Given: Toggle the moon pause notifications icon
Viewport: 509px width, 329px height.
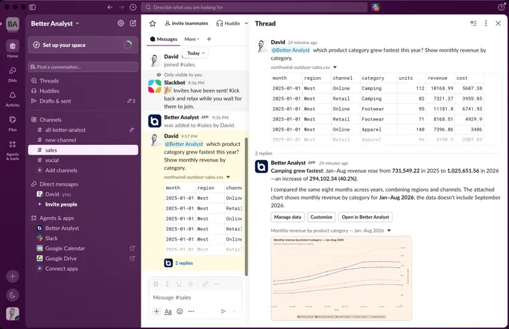Looking at the screenshot, I should tap(12, 295).
